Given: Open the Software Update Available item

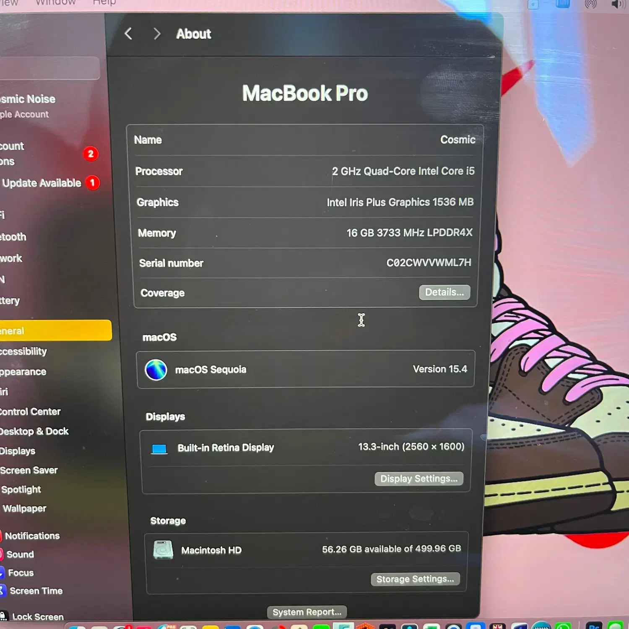Looking at the screenshot, I should (42, 183).
